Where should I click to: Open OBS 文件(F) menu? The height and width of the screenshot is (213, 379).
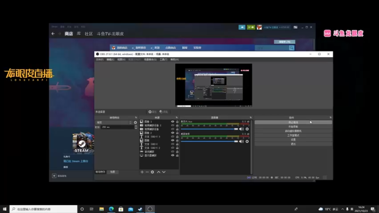(x=99, y=60)
